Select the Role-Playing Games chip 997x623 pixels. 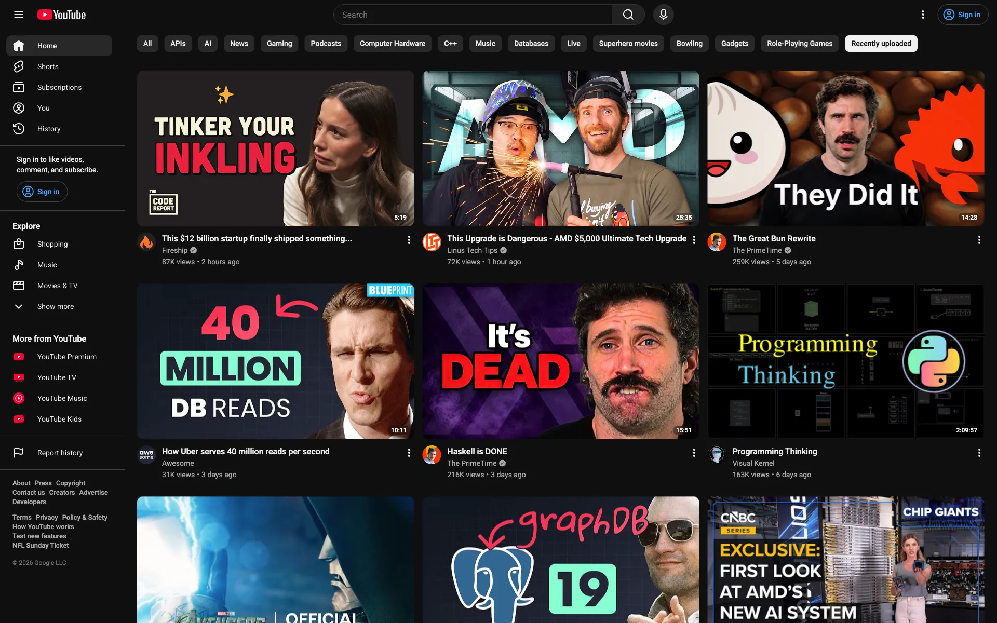coord(800,44)
